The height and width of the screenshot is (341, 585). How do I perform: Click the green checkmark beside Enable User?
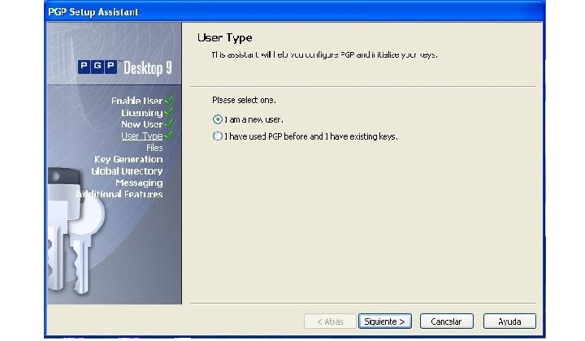tap(169, 100)
